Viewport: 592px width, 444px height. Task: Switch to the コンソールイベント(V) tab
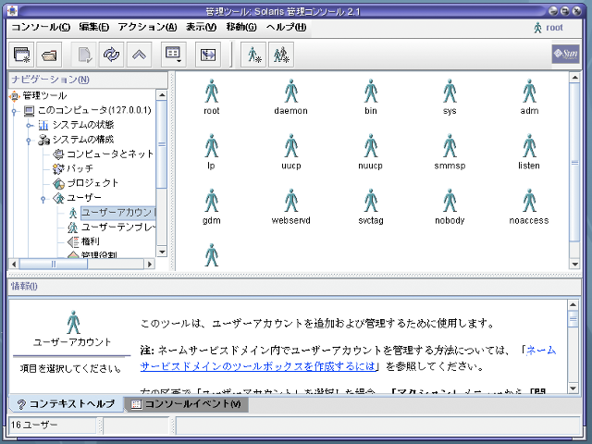click(187, 404)
